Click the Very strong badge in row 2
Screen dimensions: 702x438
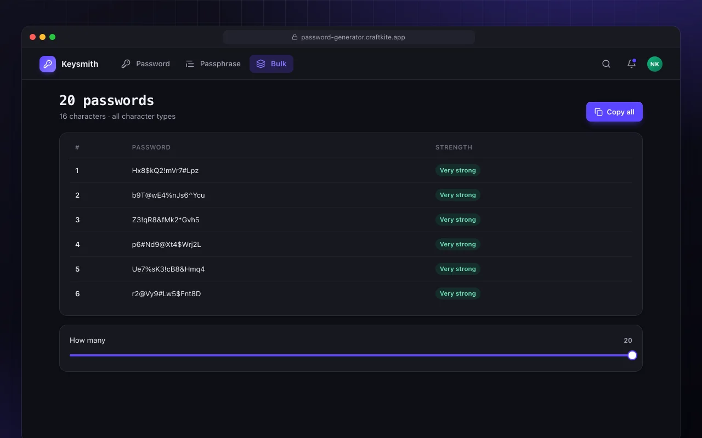click(x=458, y=195)
